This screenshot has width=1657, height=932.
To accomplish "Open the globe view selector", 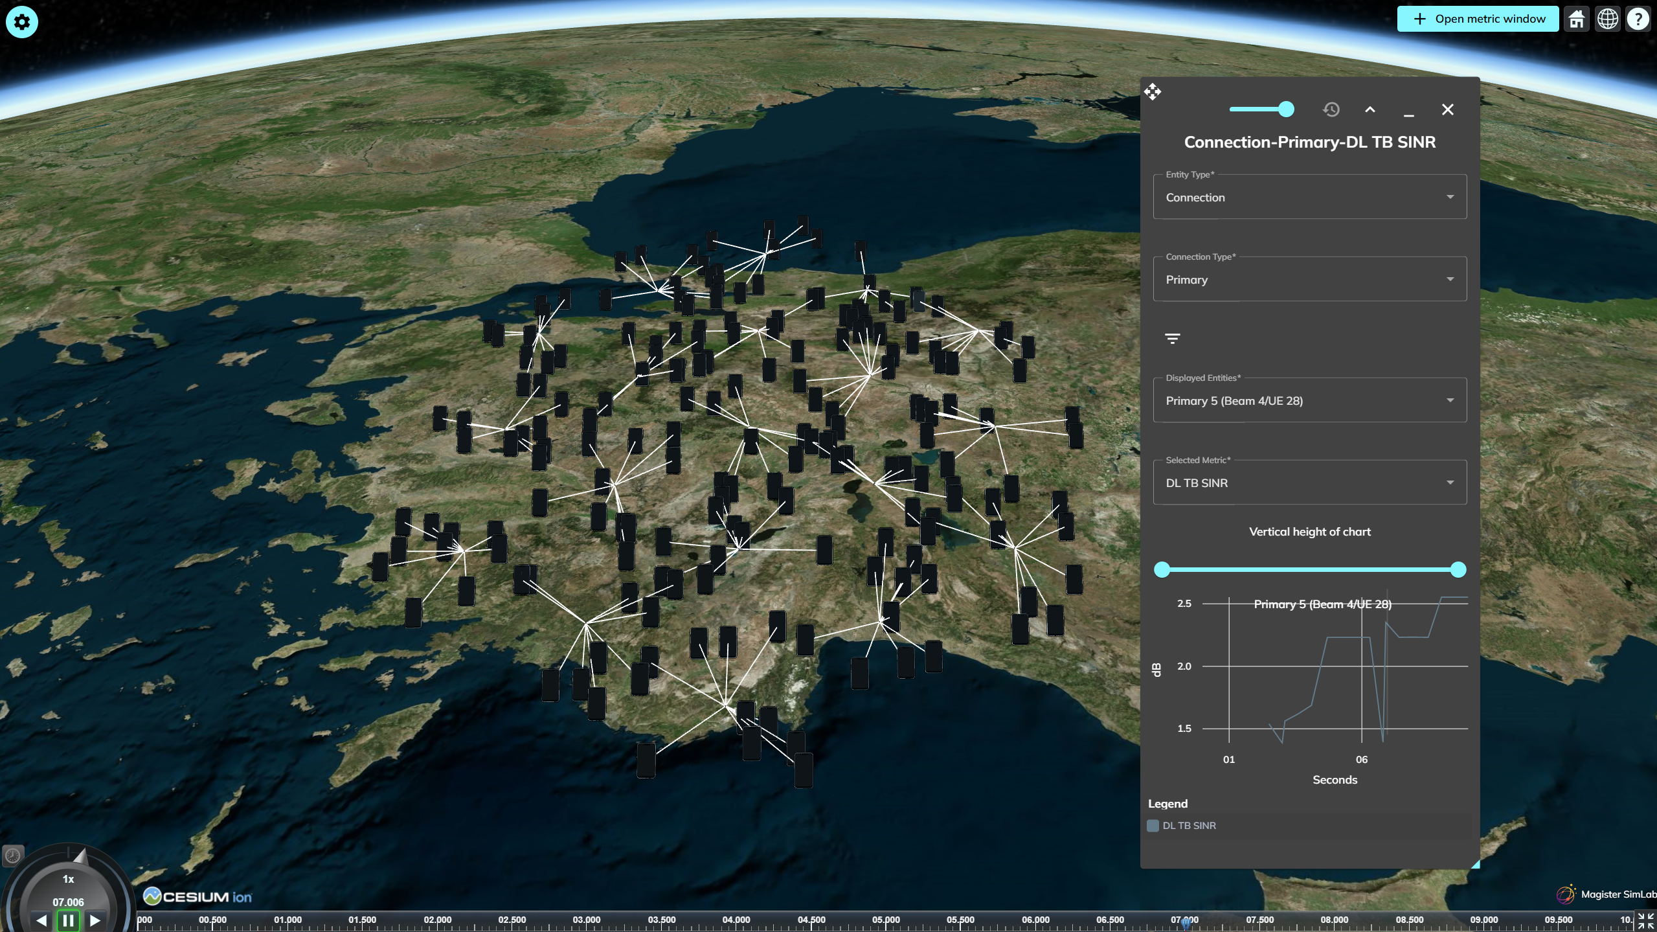I will 1607,19.
